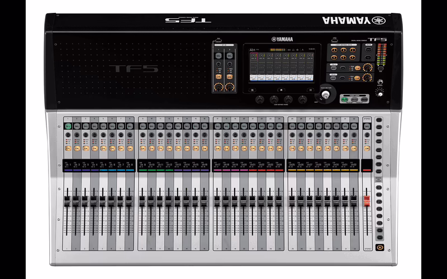447x279 pixels.
Task: Click the channel 20 fader knob
Action: [244, 201]
